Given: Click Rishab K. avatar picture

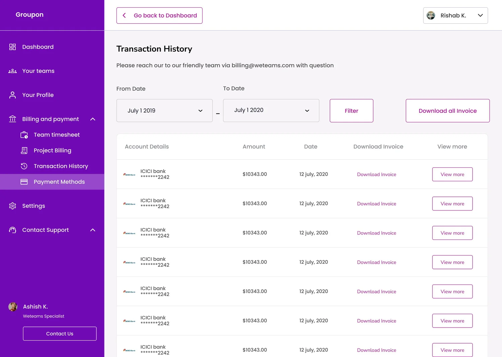Looking at the screenshot, I should [431, 15].
